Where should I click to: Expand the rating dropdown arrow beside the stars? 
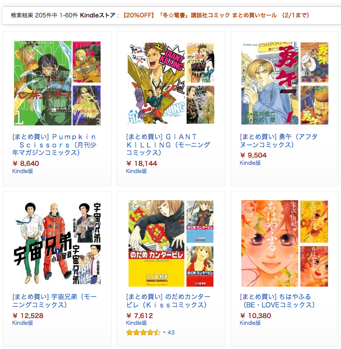click(164, 332)
